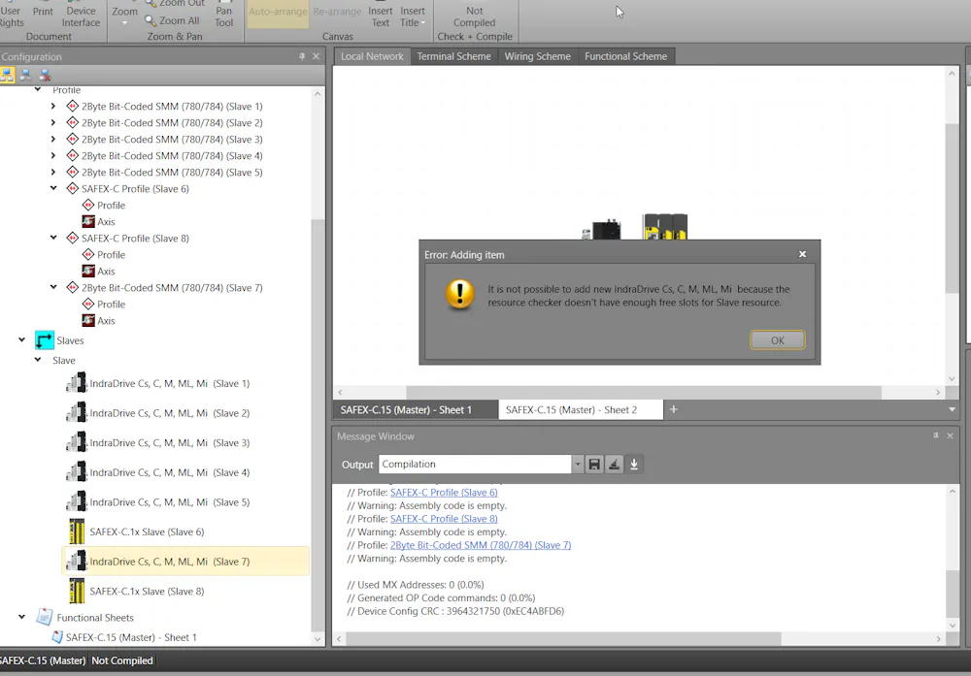The height and width of the screenshot is (676, 971).
Task: Switch to the Wiring Scheme tab
Action: [x=538, y=56]
